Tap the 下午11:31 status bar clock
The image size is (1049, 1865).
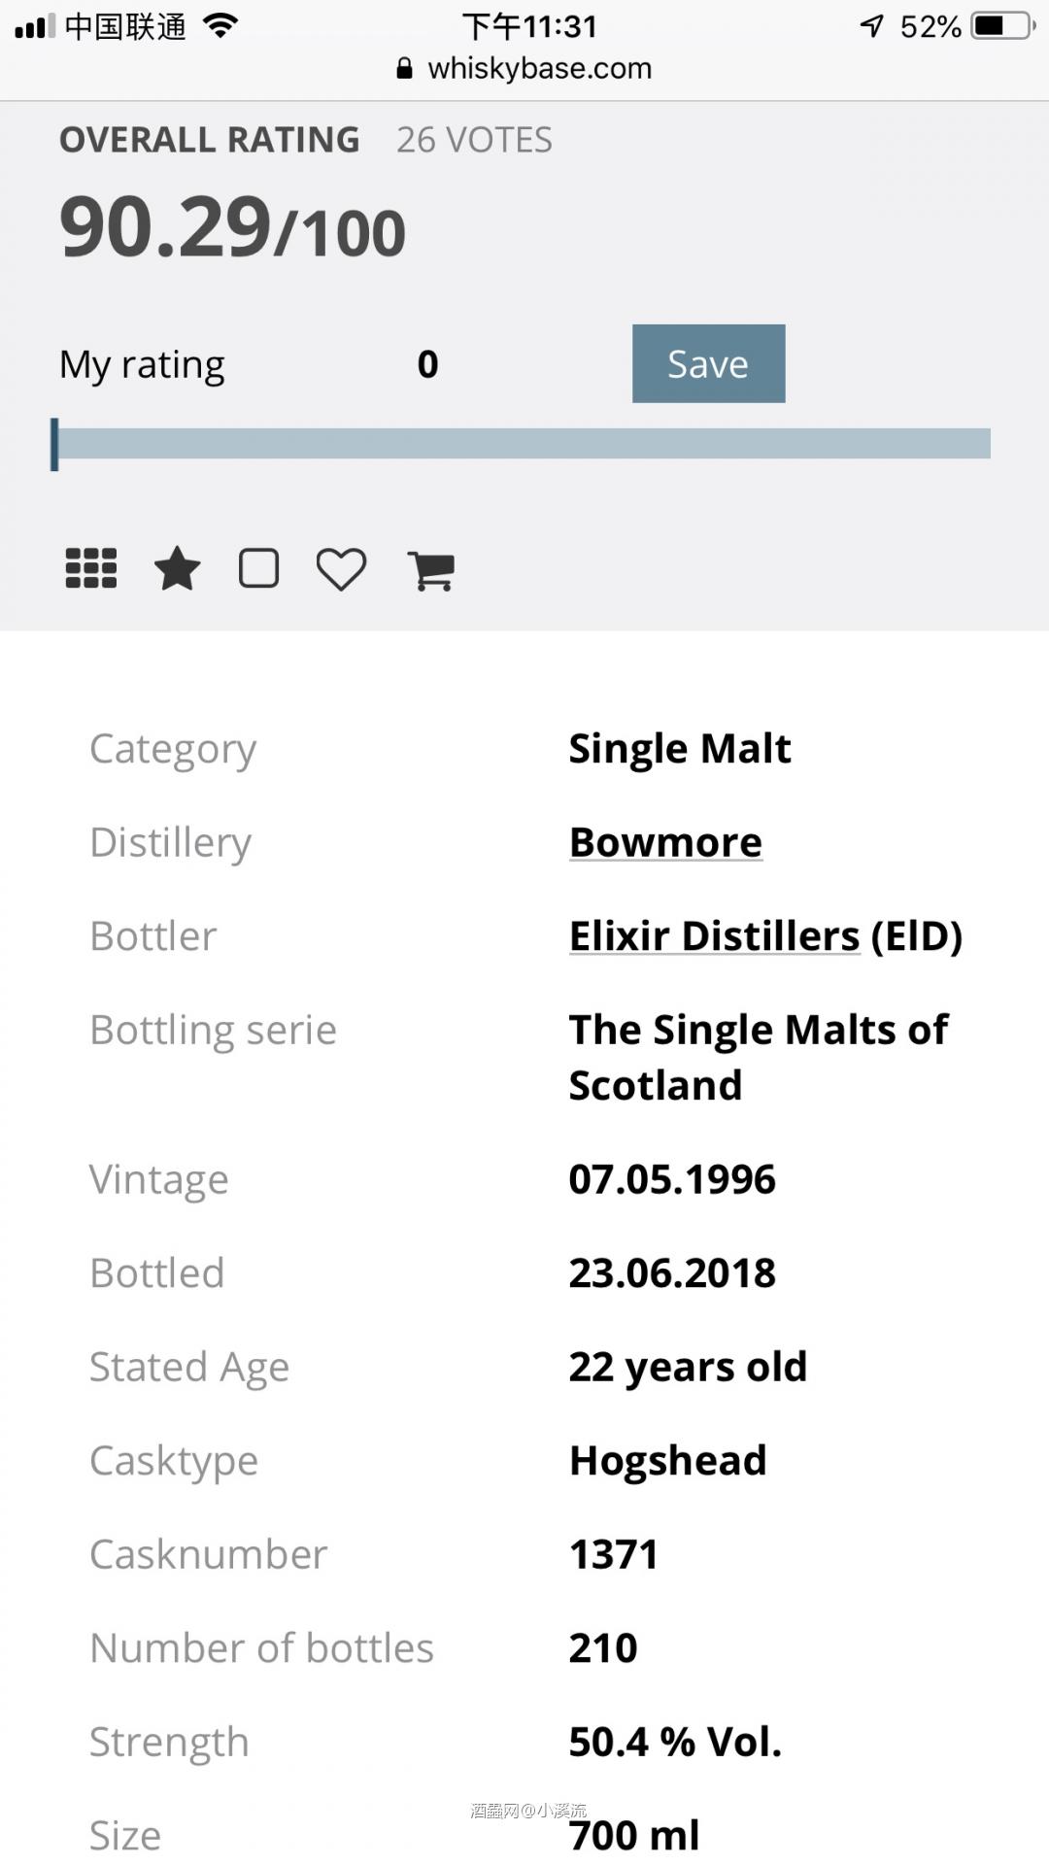coord(529,26)
